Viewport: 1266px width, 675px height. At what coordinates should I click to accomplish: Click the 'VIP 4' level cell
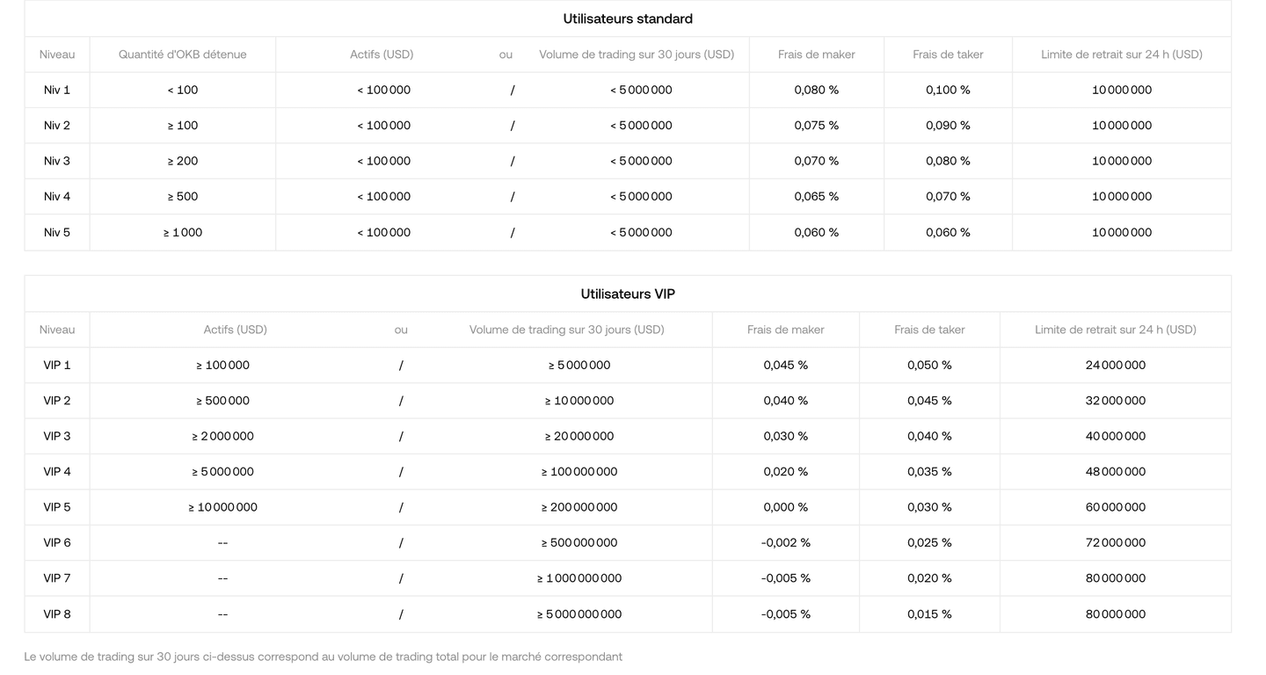pyautogui.click(x=57, y=472)
